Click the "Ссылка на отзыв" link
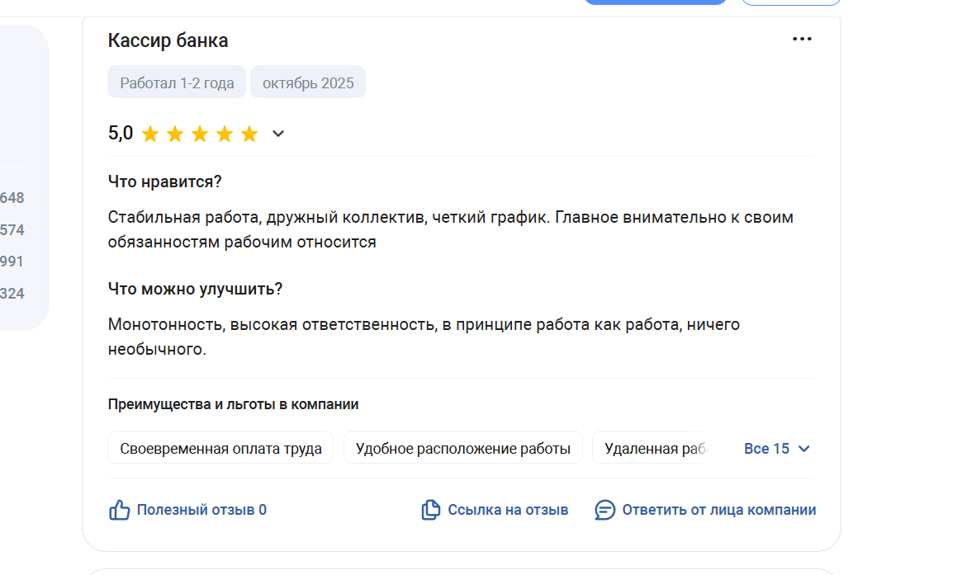This screenshot has width=962, height=575. 508,510
